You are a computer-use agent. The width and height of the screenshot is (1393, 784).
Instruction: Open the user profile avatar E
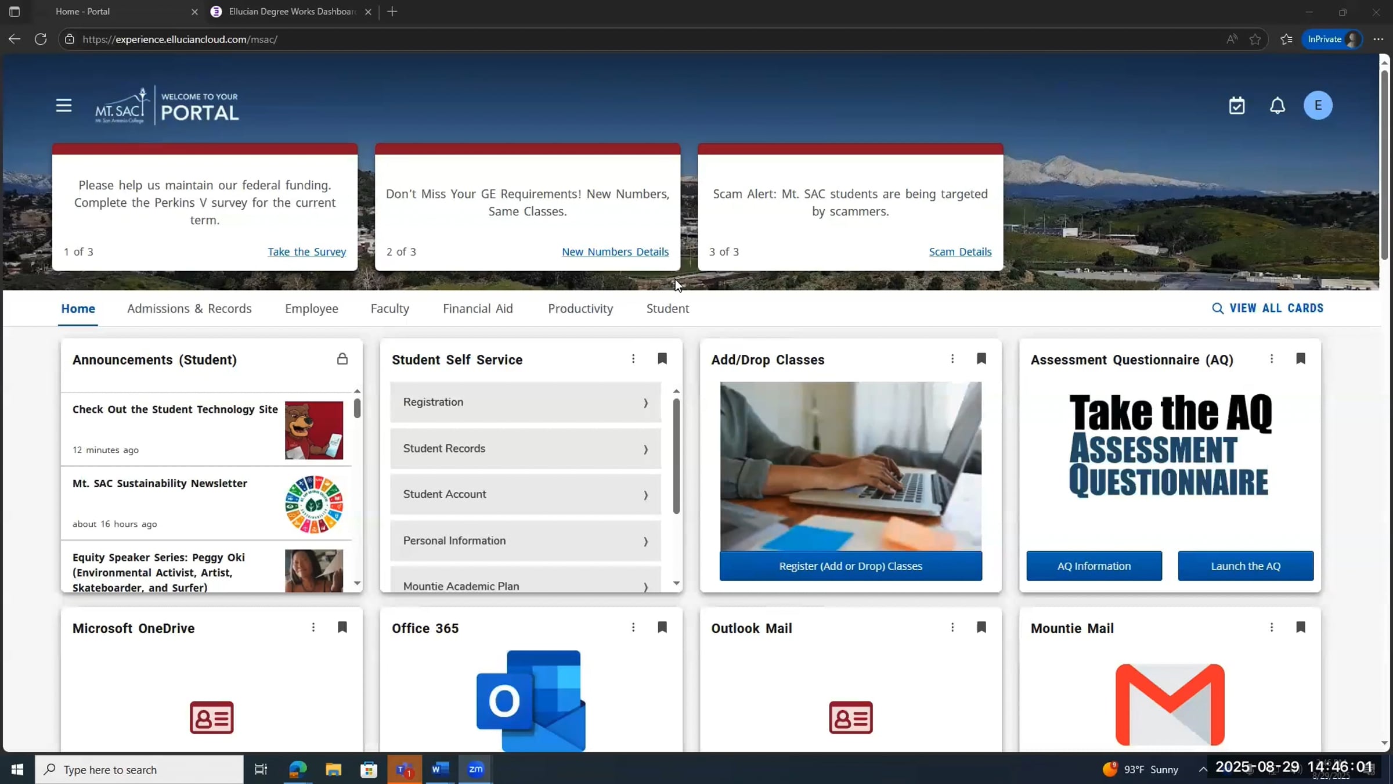[x=1318, y=106]
